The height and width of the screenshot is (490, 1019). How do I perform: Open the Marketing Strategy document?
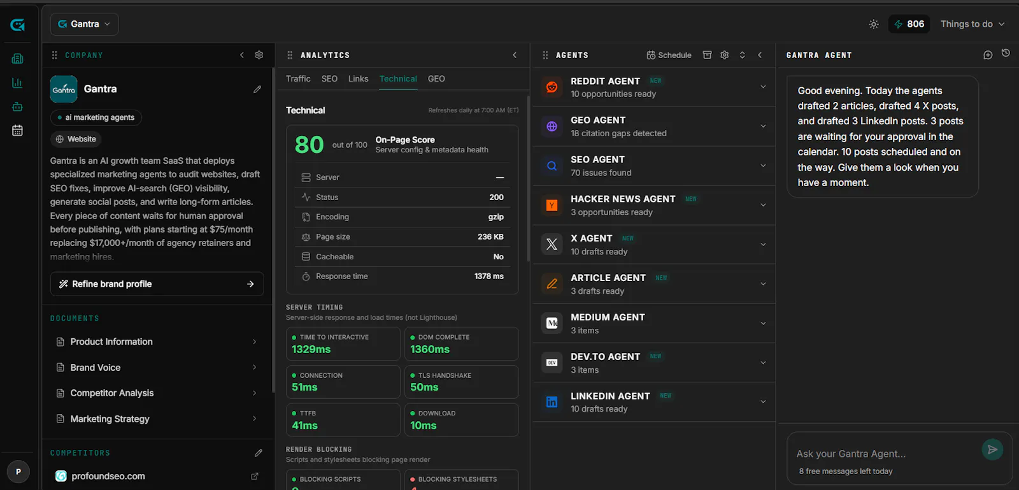157,419
